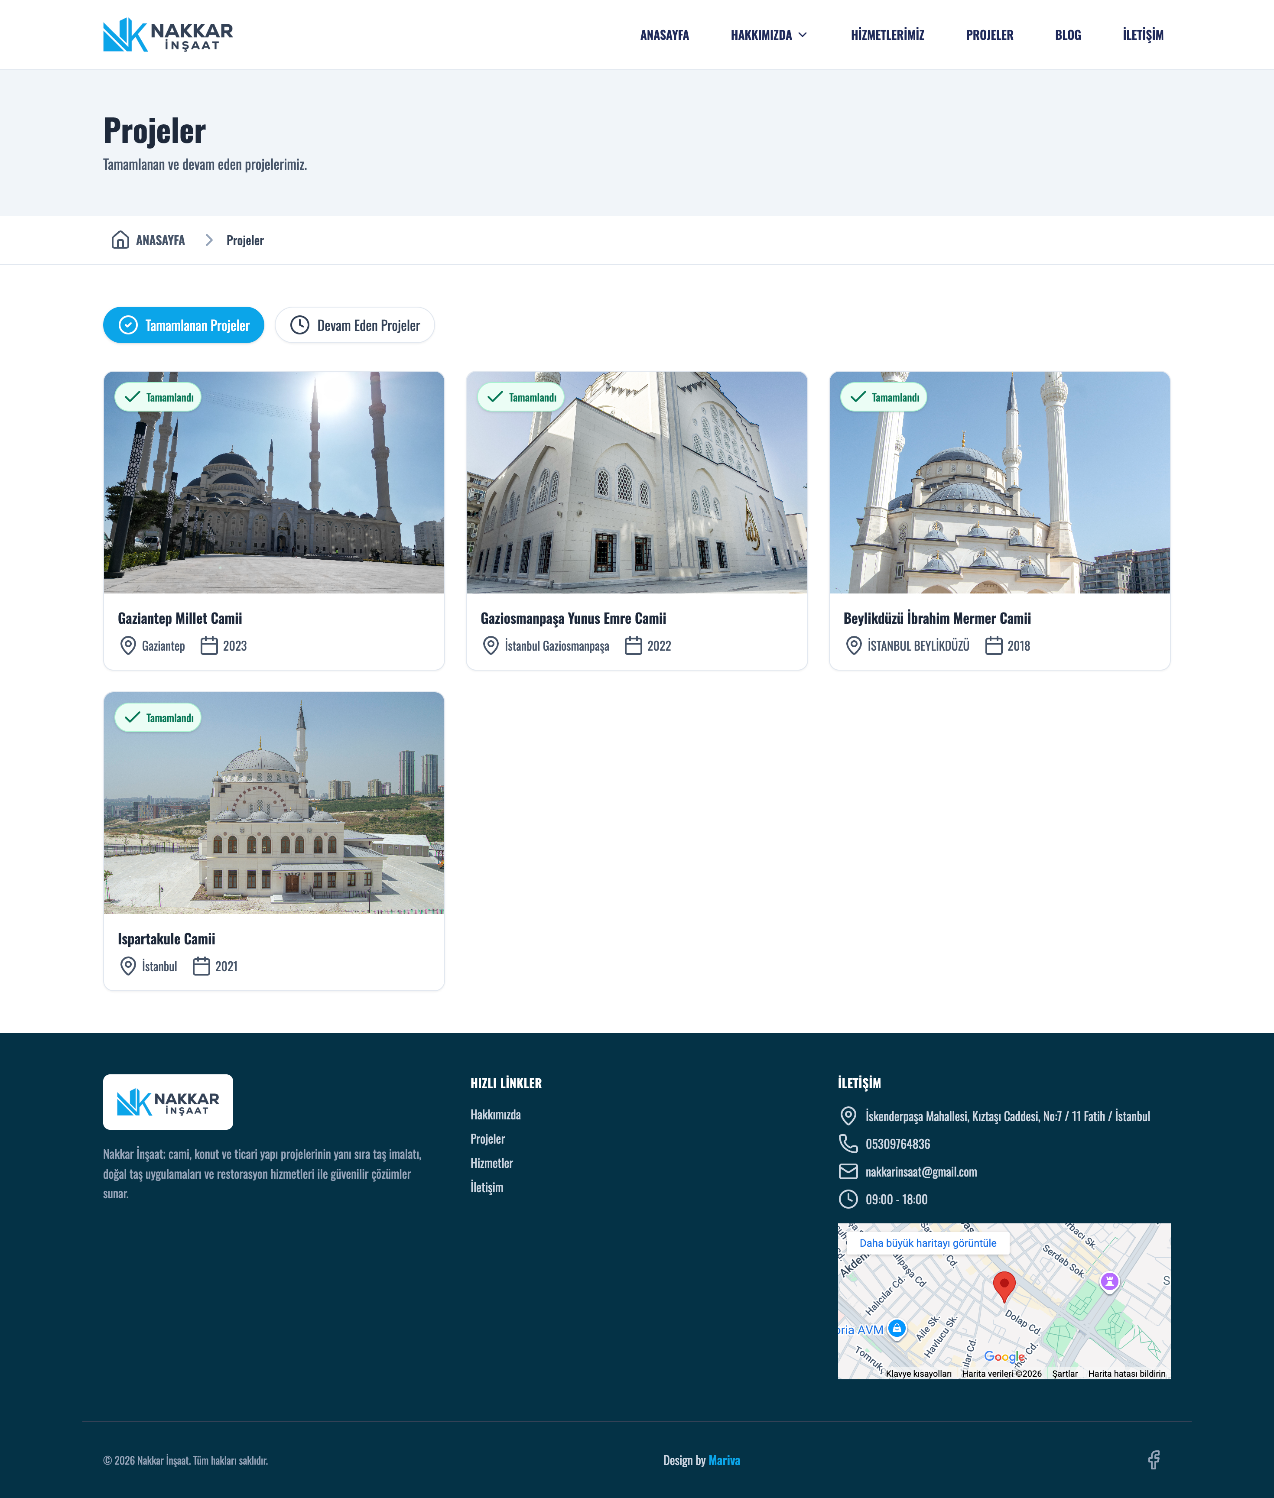
Task: Click the home icon in the breadcrumb
Action: [x=120, y=240]
